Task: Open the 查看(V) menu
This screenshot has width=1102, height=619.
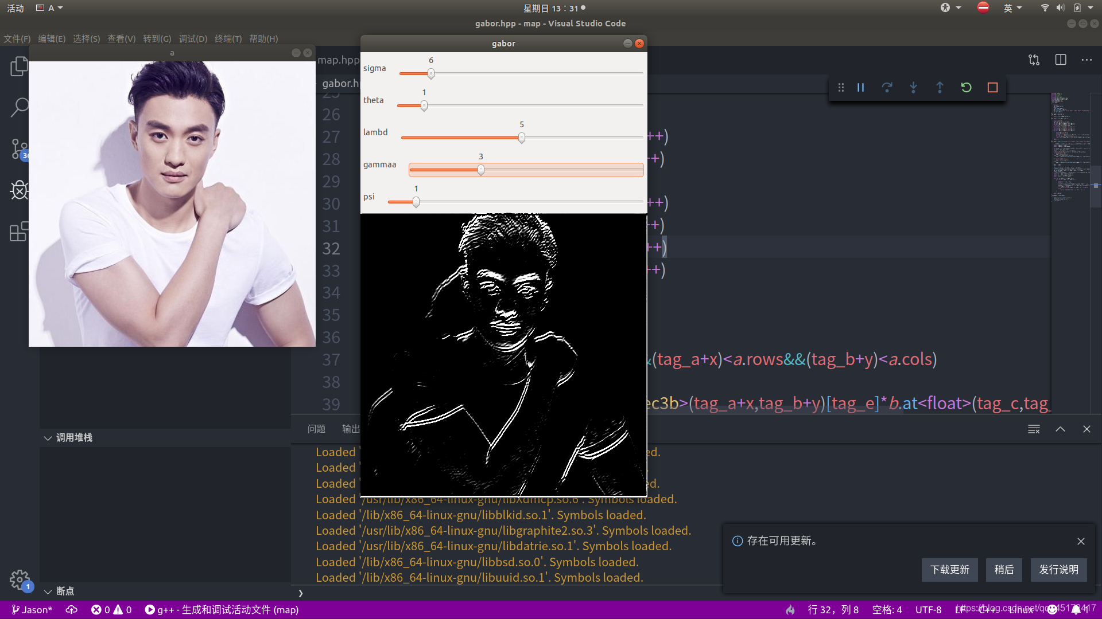Action: (x=121, y=39)
